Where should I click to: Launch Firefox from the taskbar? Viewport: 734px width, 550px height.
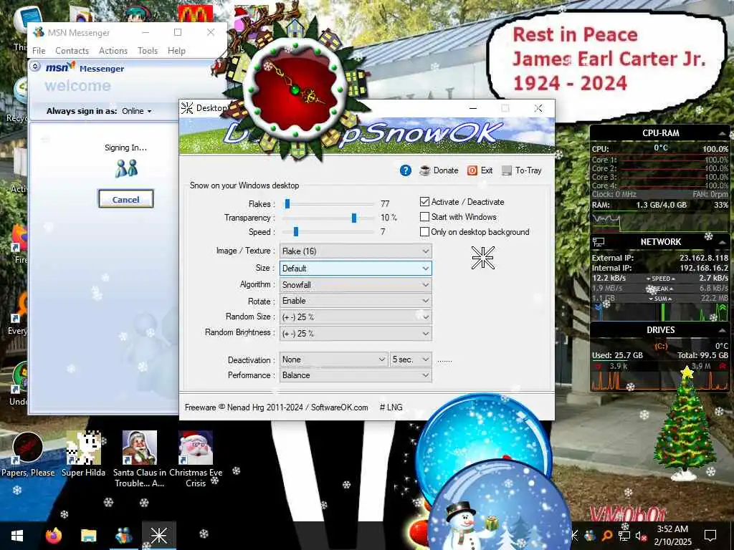click(x=53, y=536)
